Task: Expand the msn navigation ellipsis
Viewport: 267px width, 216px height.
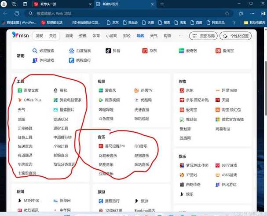Action: click(181, 36)
